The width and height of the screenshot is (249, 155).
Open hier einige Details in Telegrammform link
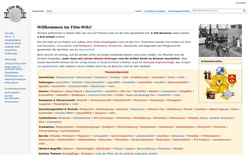97,62
